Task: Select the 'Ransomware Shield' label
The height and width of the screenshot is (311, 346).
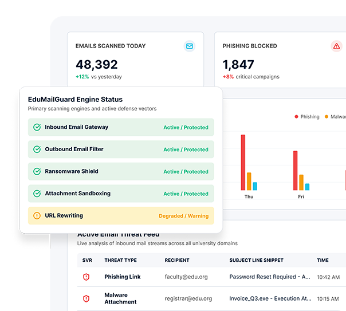Action: tap(72, 171)
